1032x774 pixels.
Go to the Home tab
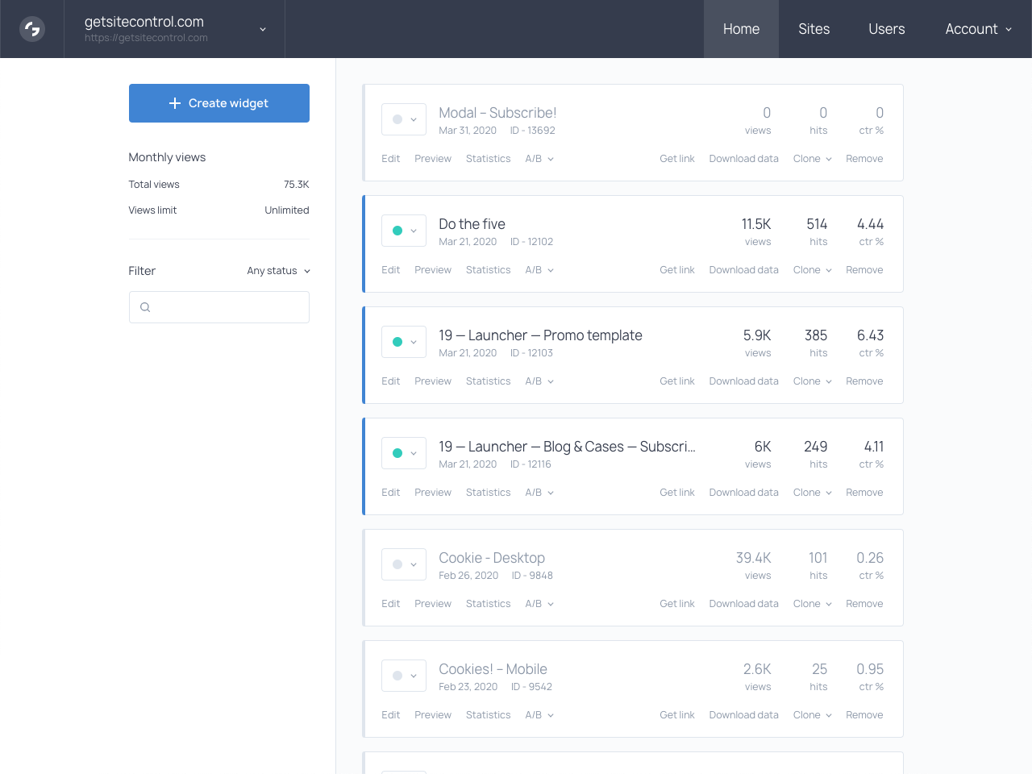pyautogui.click(x=741, y=29)
